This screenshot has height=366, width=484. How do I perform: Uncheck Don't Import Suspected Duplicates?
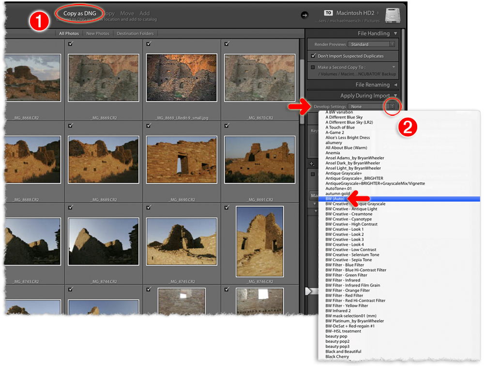(x=314, y=55)
